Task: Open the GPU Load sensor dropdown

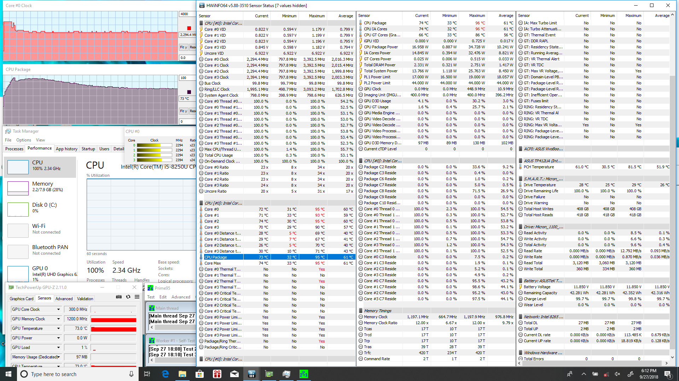Action: tap(58, 347)
